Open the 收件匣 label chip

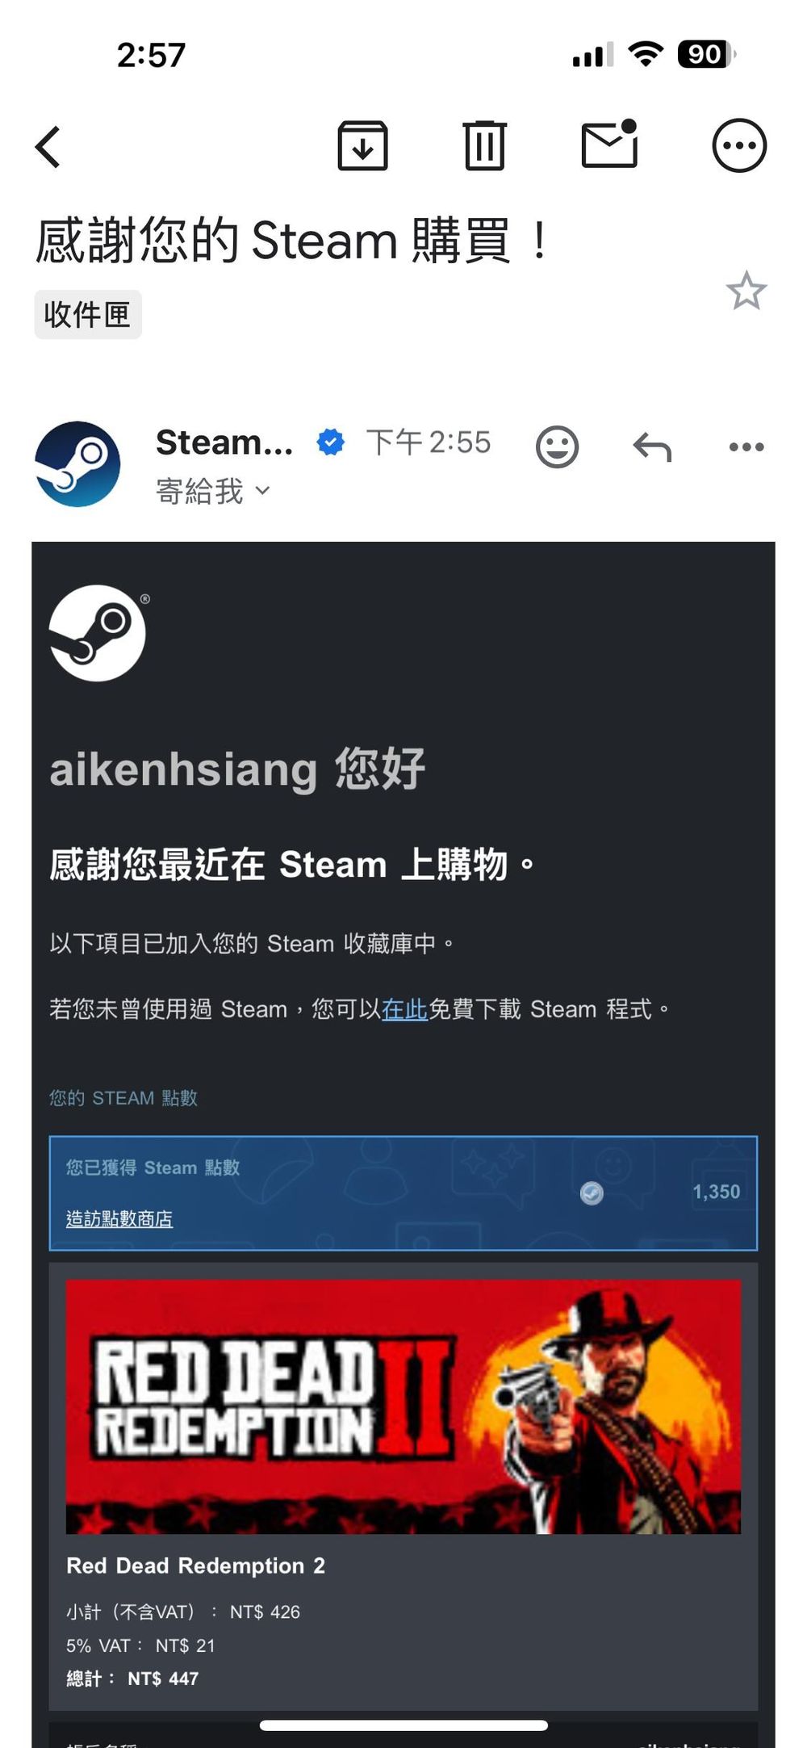point(88,315)
